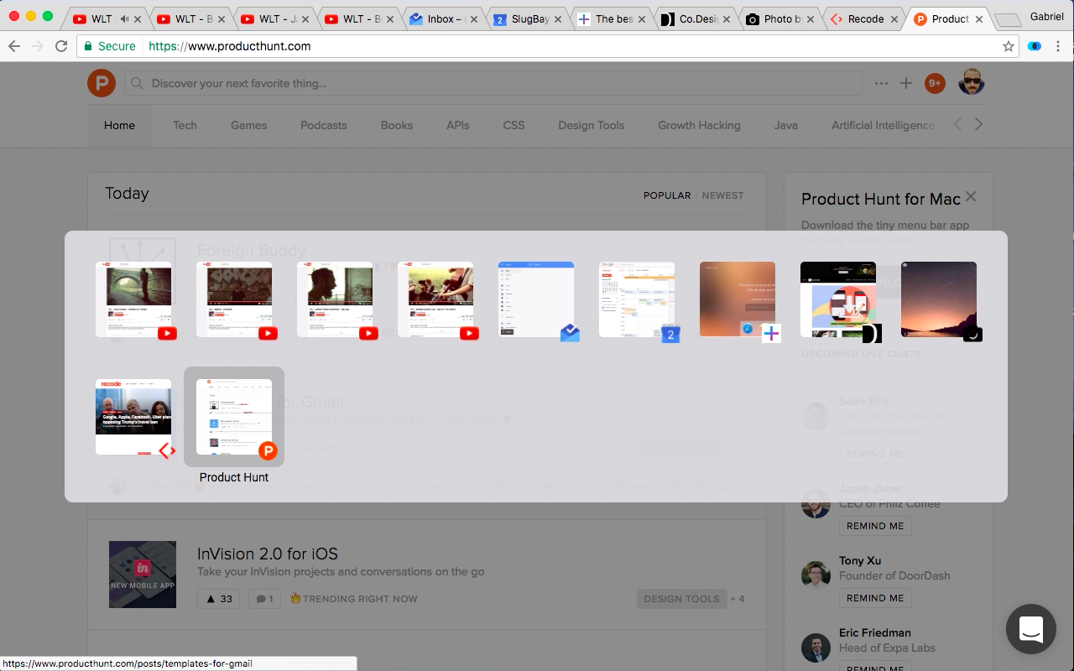Switch to the Inbox browser tab

coord(442,18)
